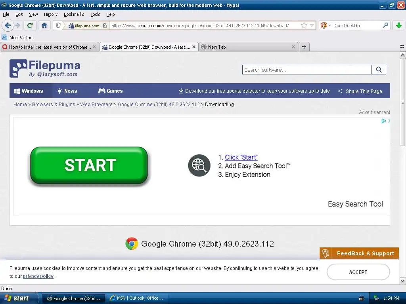Open the File menu
Screen dimensions: 406x304
[x=6, y=14]
